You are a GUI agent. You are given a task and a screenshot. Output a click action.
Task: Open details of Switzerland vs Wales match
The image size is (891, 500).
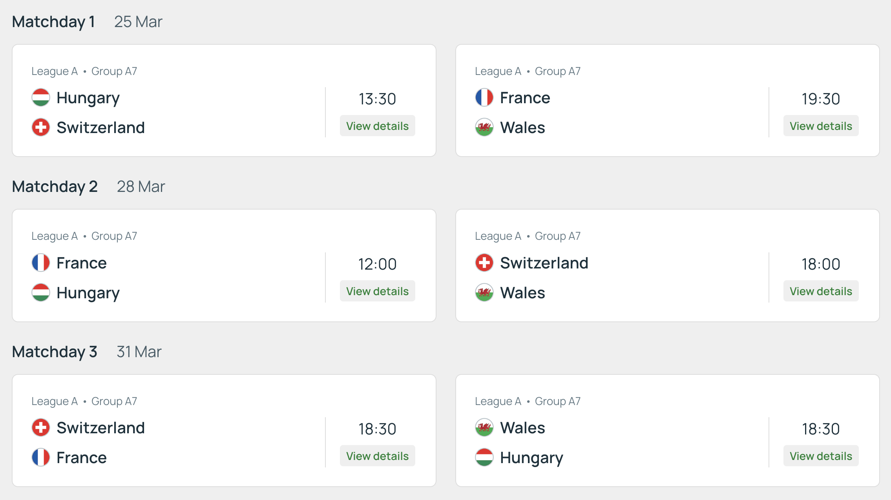821,291
